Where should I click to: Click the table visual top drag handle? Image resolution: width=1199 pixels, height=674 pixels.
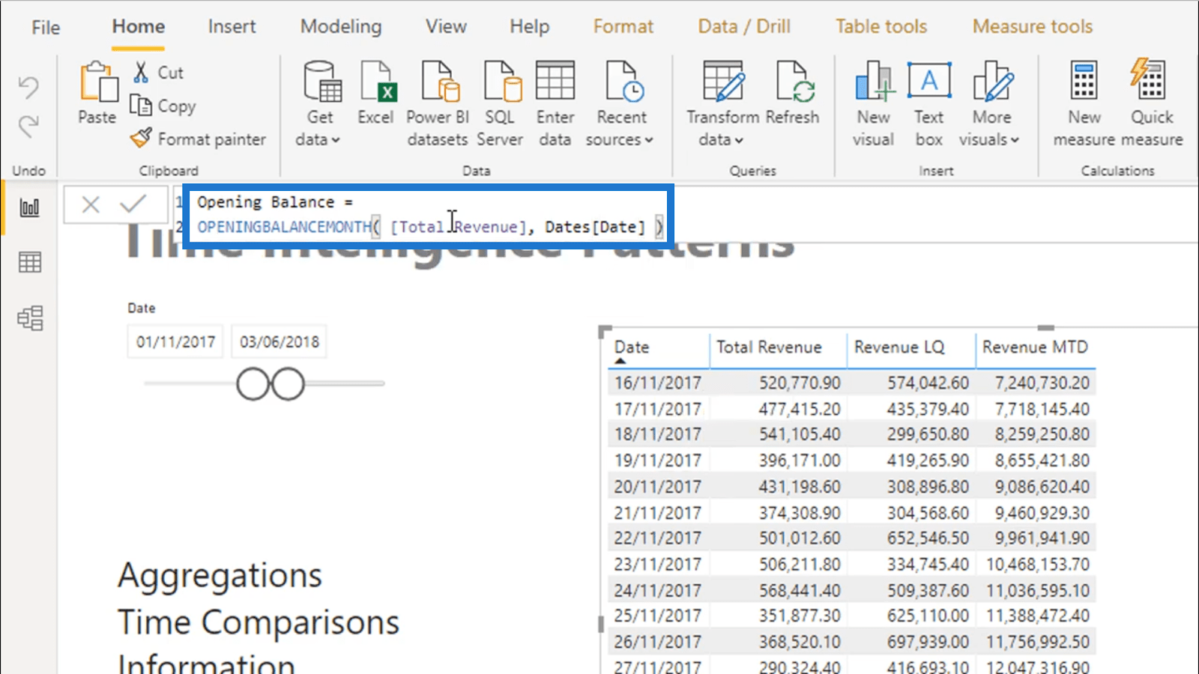click(1046, 328)
